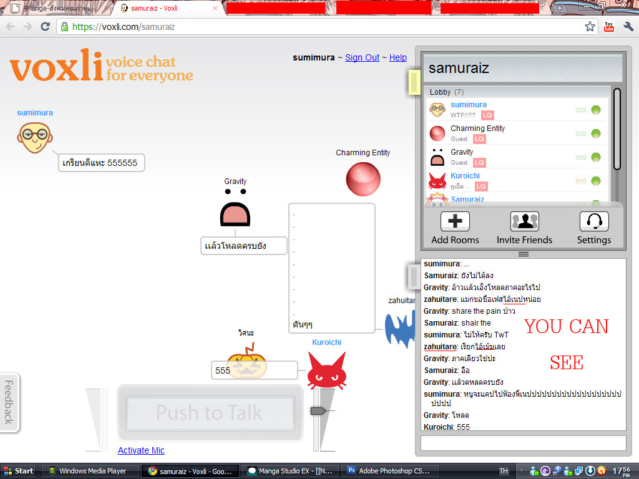Click chat line 'Gravity: share the pain'
The height and width of the screenshot is (479, 639).
coord(469,311)
